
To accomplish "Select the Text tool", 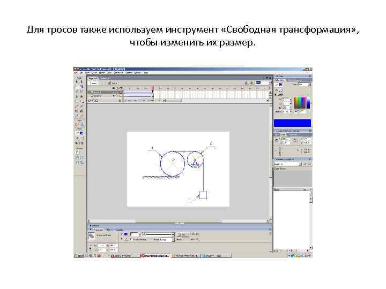I will pyautogui.click(x=81, y=96).
